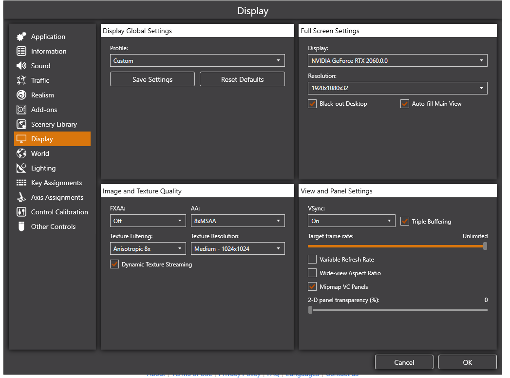Click the Target frame rate slider handle
This screenshot has width=510, height=378.
pyautogui.click(x=485, y=246)
